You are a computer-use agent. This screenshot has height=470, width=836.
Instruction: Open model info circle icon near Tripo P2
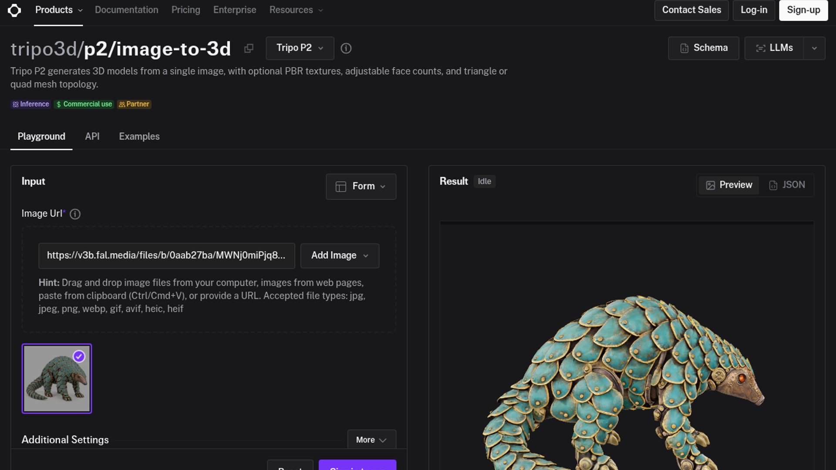[x=346, y=48]
